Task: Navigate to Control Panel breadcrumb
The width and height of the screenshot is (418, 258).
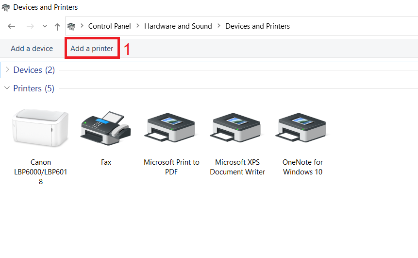Action: tap(110, 26)
